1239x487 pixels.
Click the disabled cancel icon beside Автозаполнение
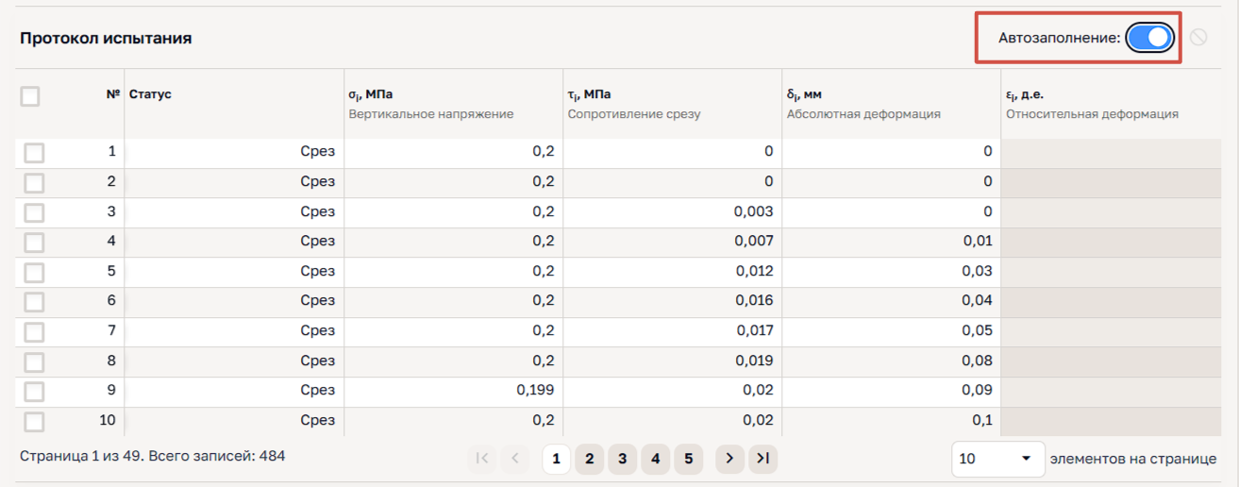point(1198,38)
